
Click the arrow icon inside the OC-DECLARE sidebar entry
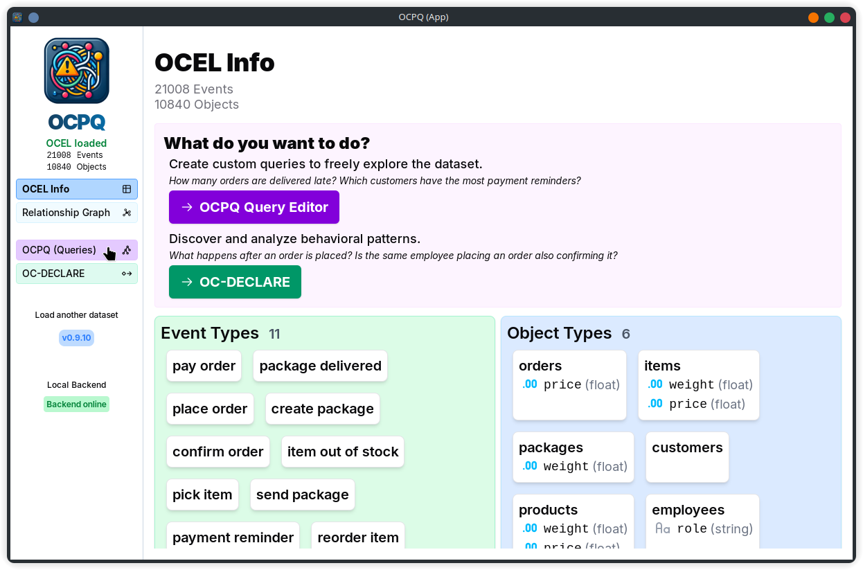click(127, 273)
